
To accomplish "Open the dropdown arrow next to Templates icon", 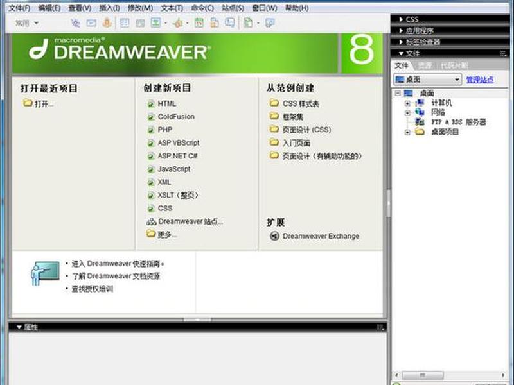I will tap(258, 23).
